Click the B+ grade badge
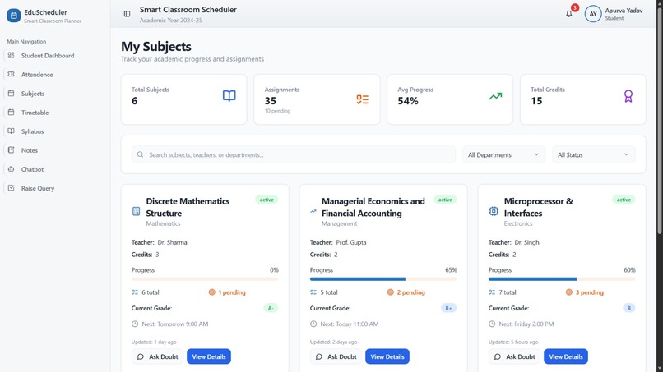663x372 pixels. point(448,308)
